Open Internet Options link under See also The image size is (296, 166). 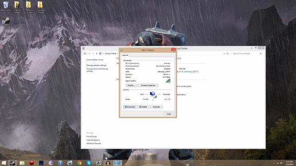(93, 140)
